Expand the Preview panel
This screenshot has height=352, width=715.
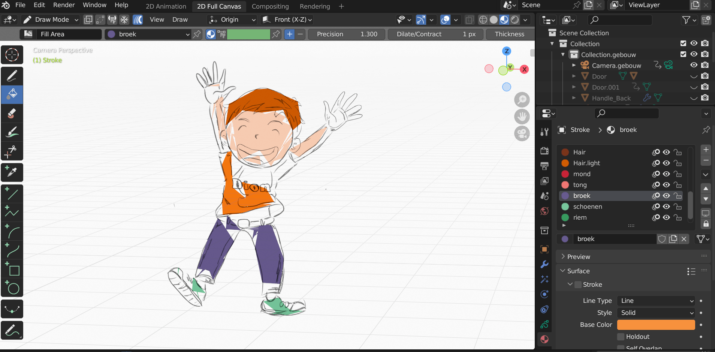point(579,257)
